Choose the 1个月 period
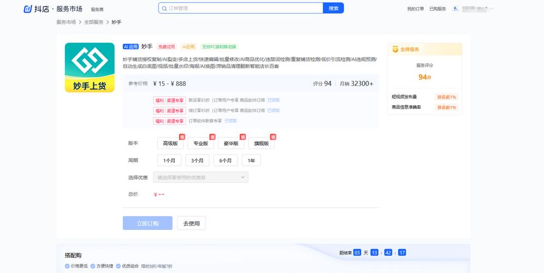The width and height of the screenshot is (544, 273). pyautogui.click(x=169, y=161)
